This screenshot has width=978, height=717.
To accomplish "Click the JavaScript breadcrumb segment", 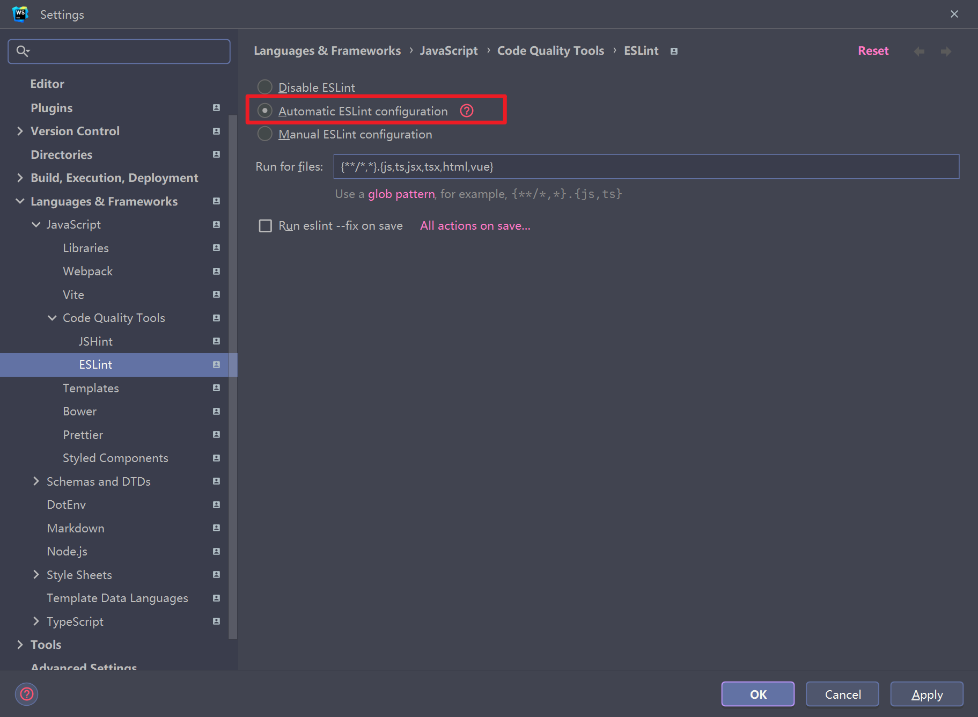I will tap(448, 50).
